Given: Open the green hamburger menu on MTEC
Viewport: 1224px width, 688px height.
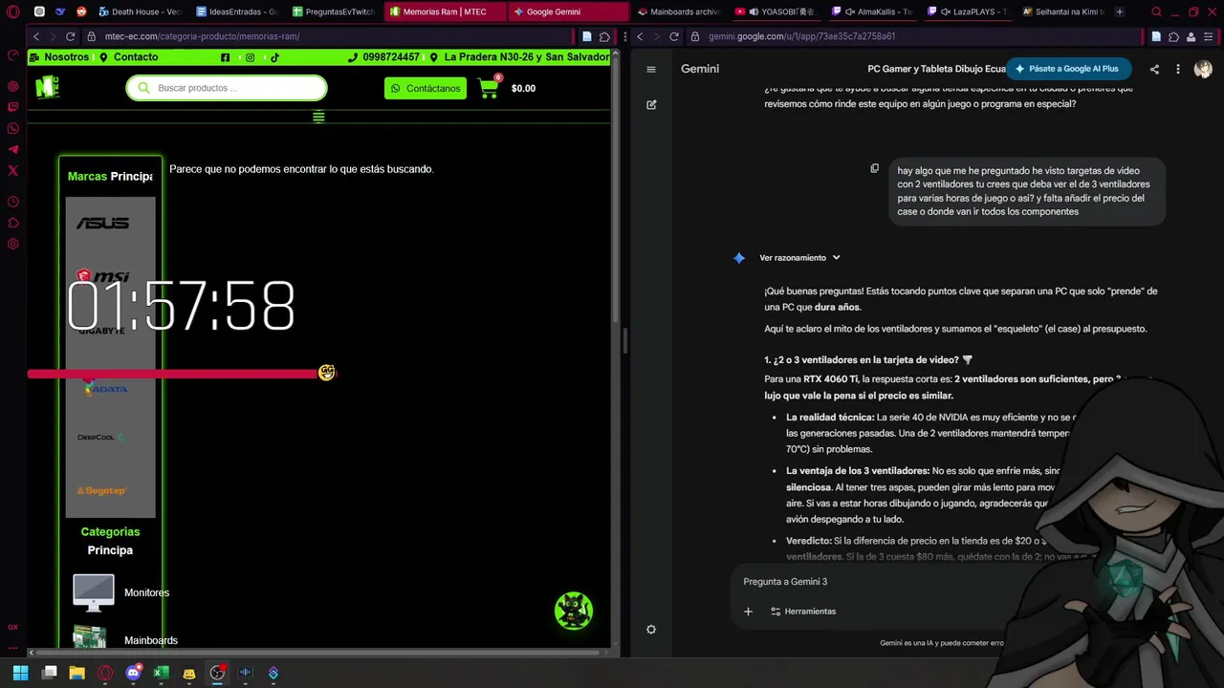Looking at the screenshot, I should coord(318,117).
